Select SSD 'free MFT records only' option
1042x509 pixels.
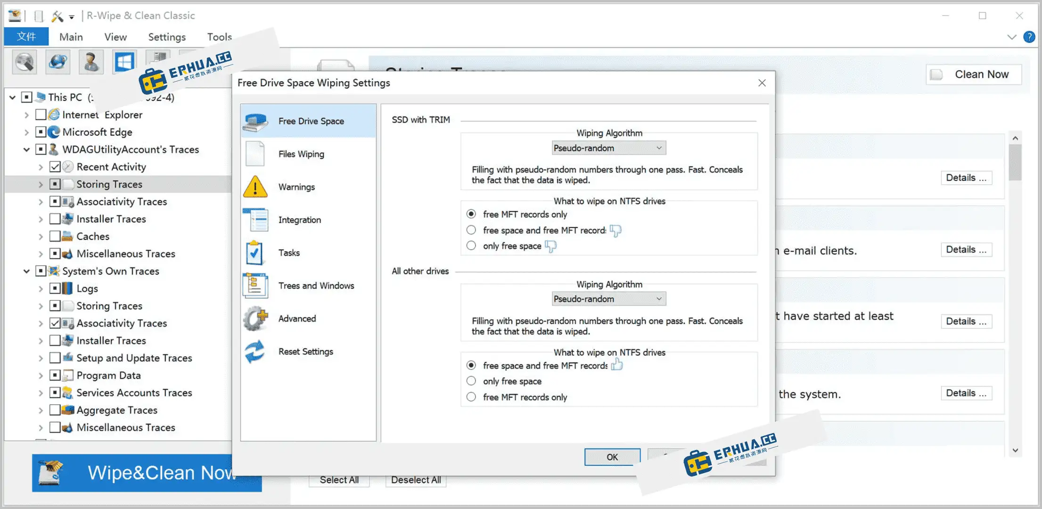click(471, 214)
